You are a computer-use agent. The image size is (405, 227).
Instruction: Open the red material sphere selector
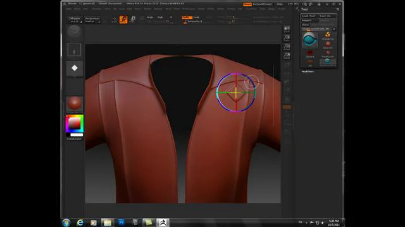click(75, 103)
